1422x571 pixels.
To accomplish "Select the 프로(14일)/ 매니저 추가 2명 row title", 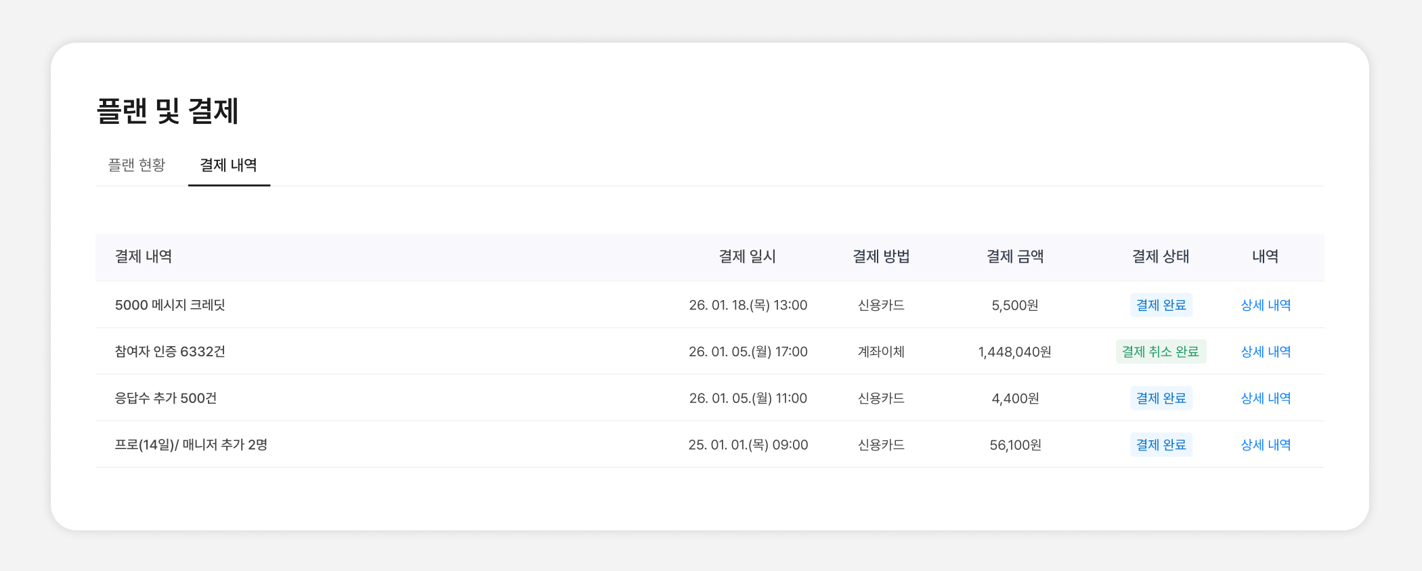I will (191, 445).
